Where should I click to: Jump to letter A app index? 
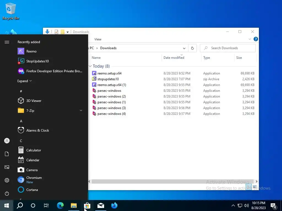(x=21, y=121)
